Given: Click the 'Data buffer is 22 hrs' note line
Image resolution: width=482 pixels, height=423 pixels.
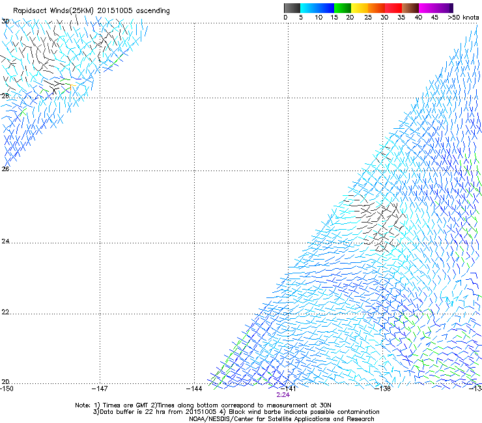Looking at the screenshot, I should tap(236, 412).
